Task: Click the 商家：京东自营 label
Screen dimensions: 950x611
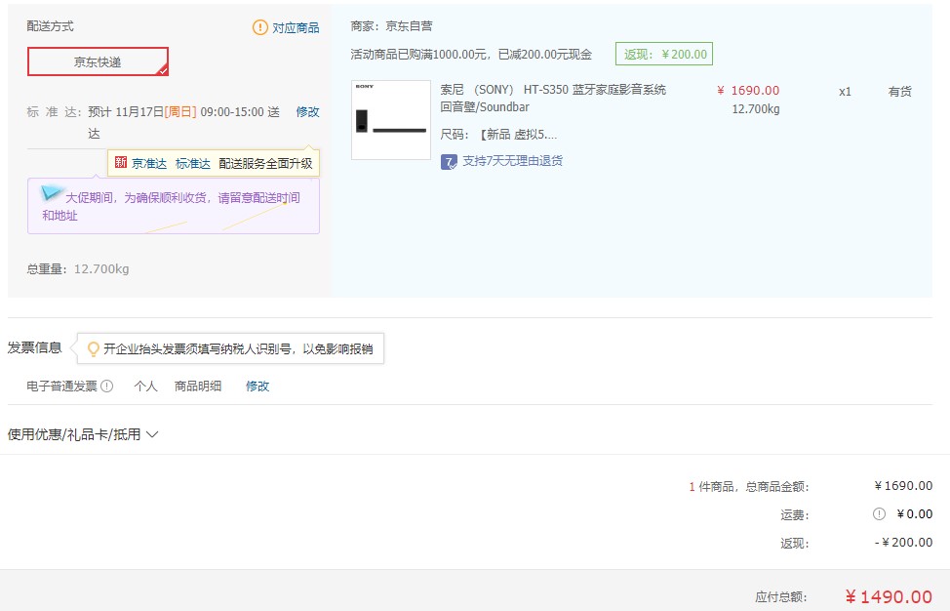Action: pos(391,26)
